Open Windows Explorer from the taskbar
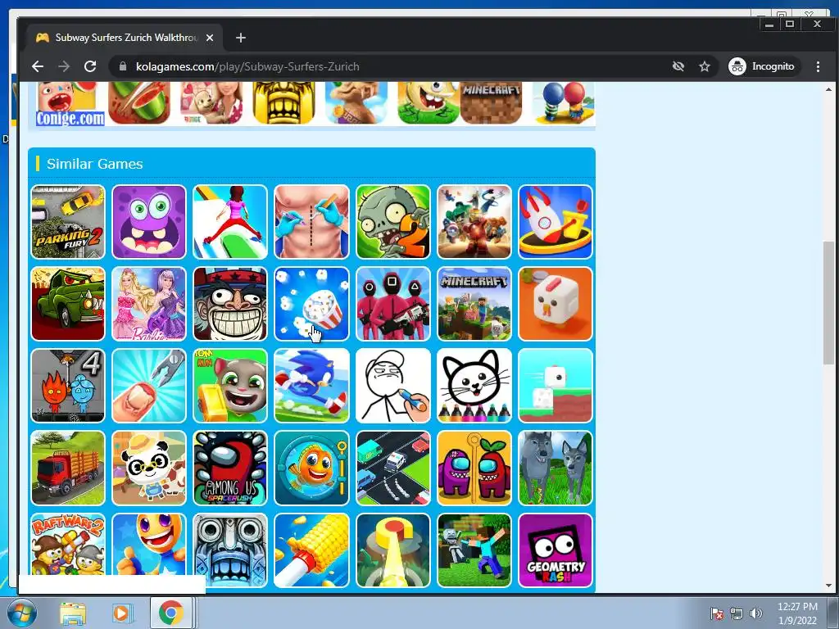 coord(73,613)
